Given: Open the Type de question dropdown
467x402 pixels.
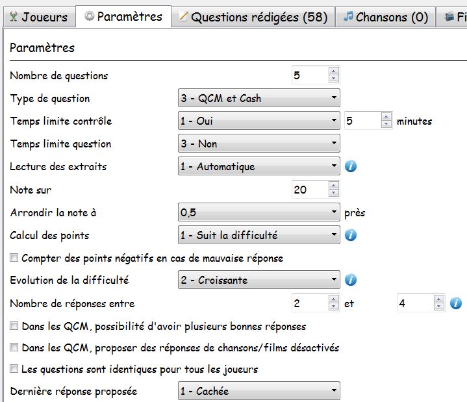Looking at the screenshot, I should 259,99.
